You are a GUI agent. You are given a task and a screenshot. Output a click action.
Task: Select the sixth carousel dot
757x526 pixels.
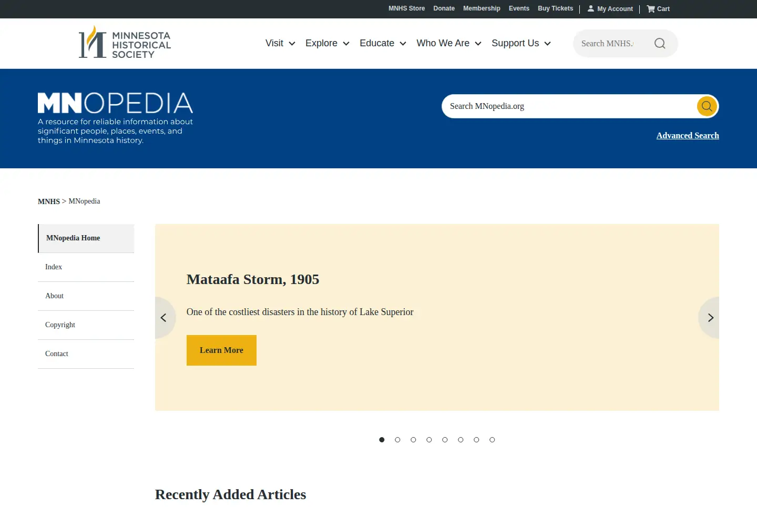pyautogui.click(x=461, y=440)
